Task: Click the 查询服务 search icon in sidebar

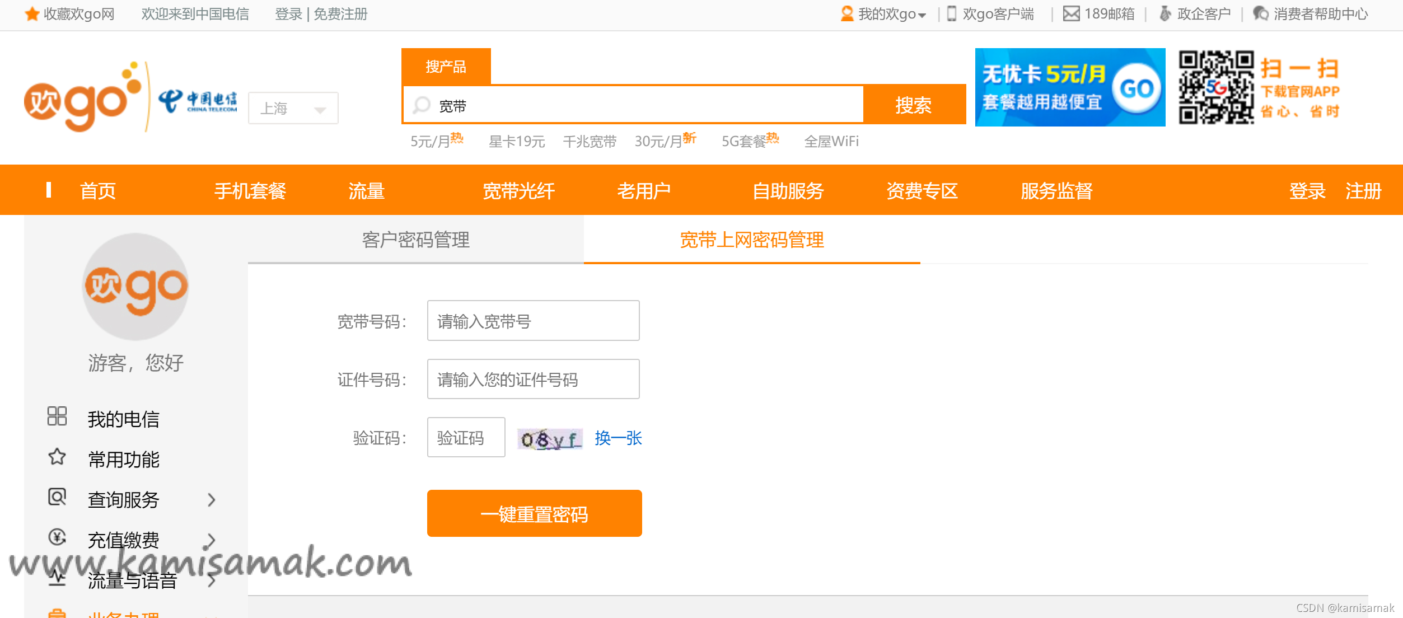Action: point(57,497)
